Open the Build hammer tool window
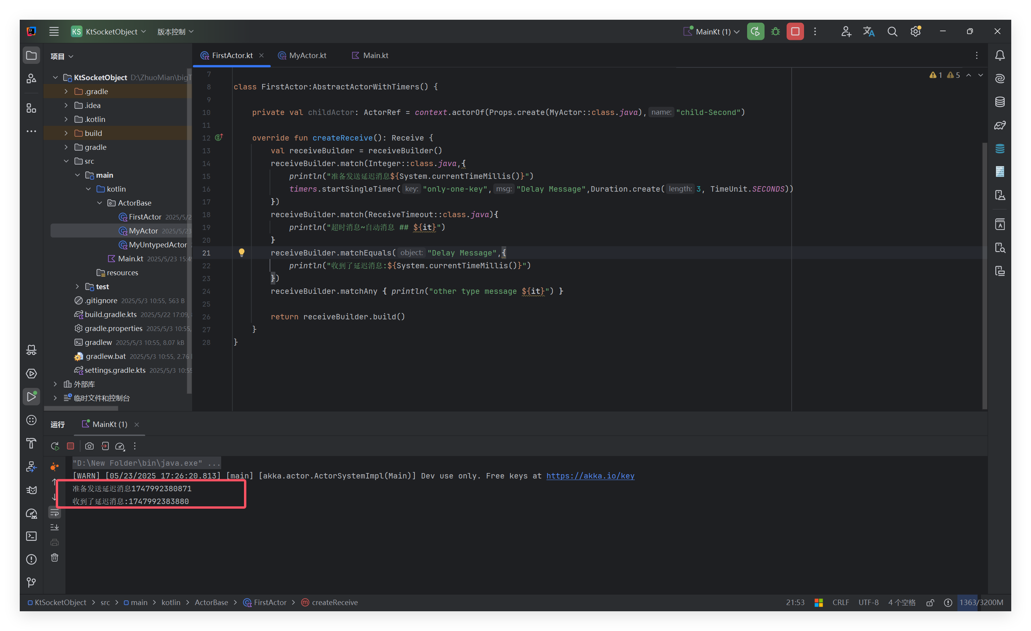Image resolution: width=1031 pixels, height=631 pixels. tap(31, 443)
